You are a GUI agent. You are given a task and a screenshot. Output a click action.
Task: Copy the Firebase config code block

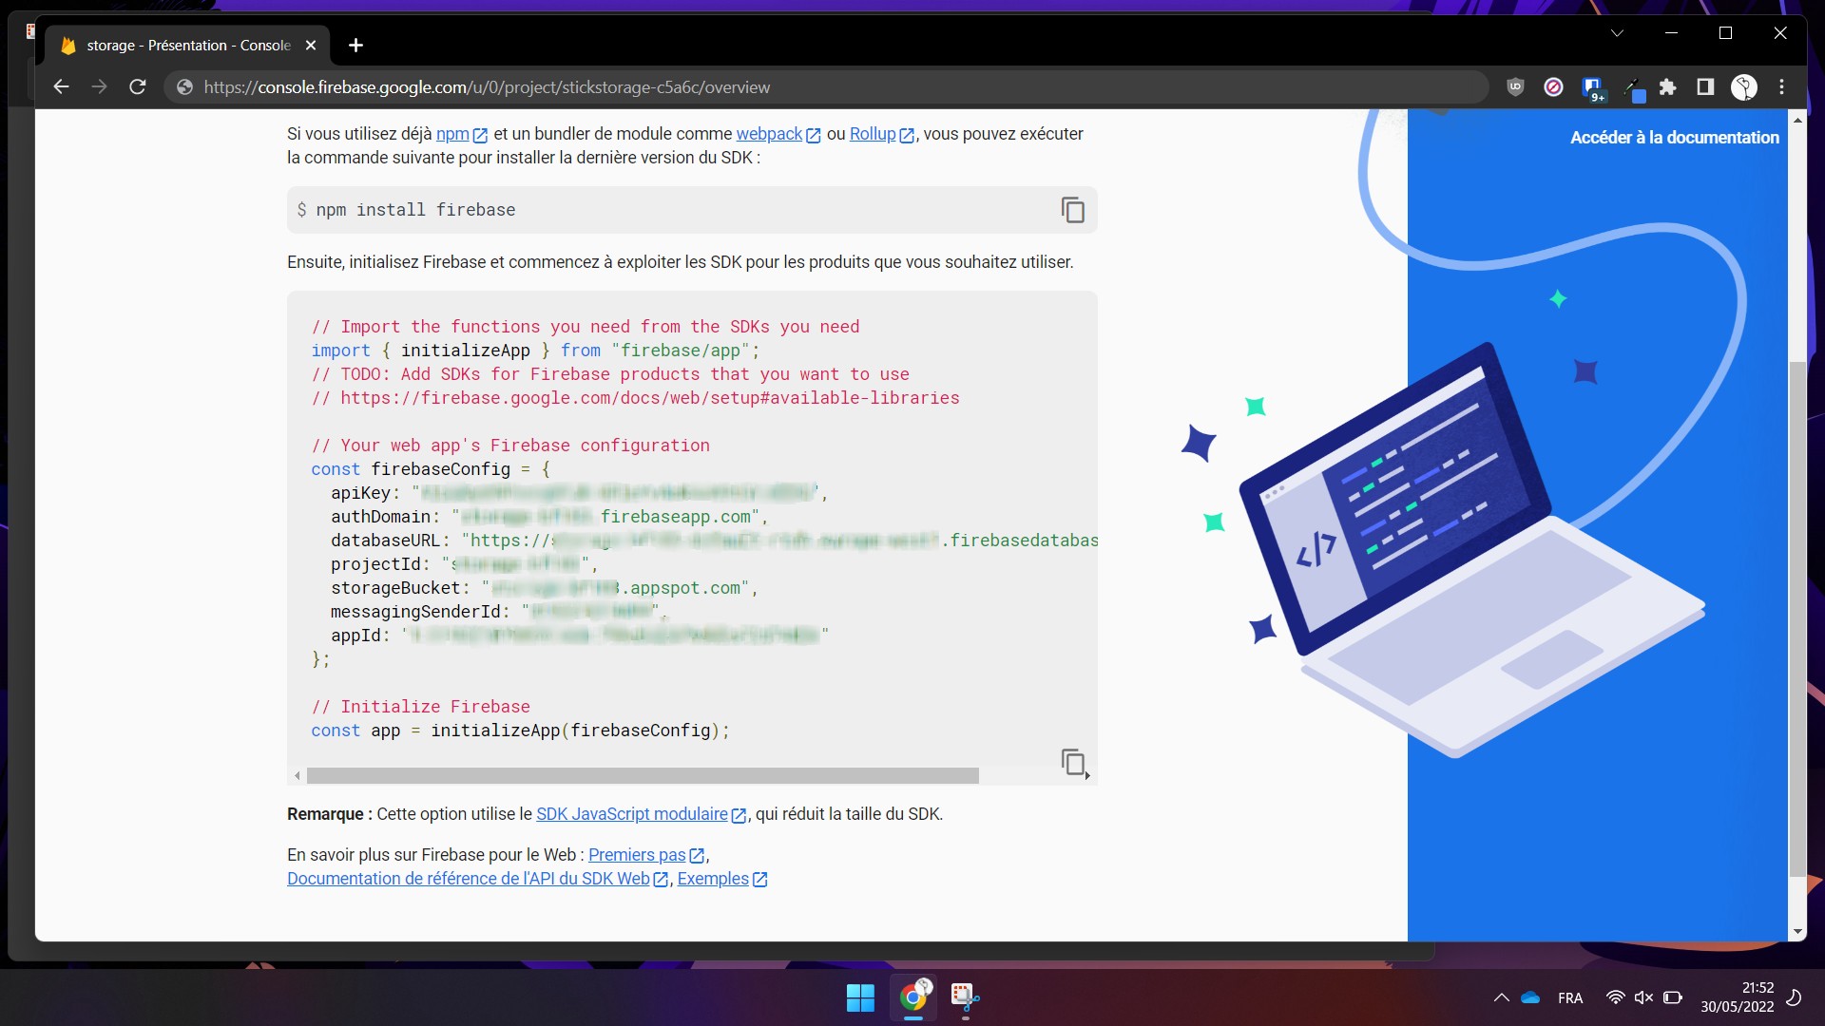coord(1072,762)
